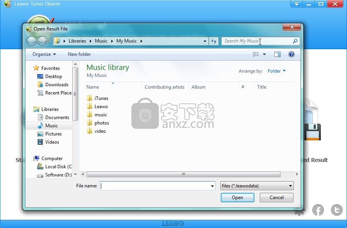Click the back navigation arrow

pos(32,41)
